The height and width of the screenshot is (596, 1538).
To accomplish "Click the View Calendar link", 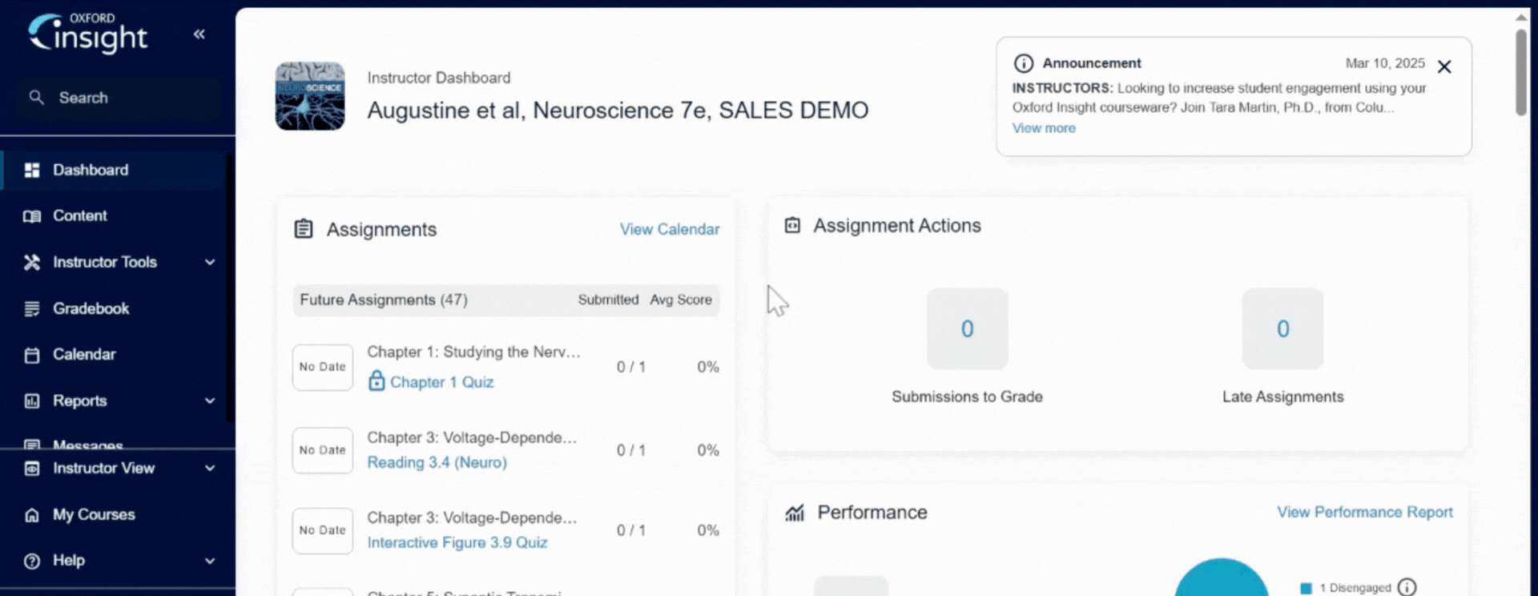I will [670, 229].
